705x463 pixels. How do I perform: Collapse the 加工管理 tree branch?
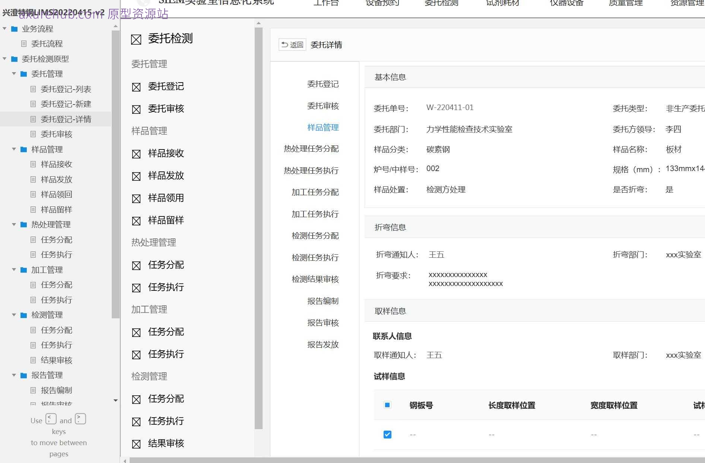(x=14, y=270)
